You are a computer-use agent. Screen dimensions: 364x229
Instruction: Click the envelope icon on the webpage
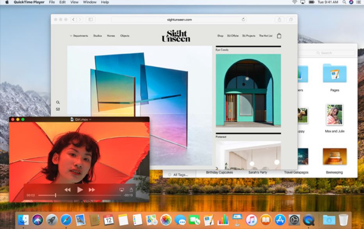click(58, 109)
